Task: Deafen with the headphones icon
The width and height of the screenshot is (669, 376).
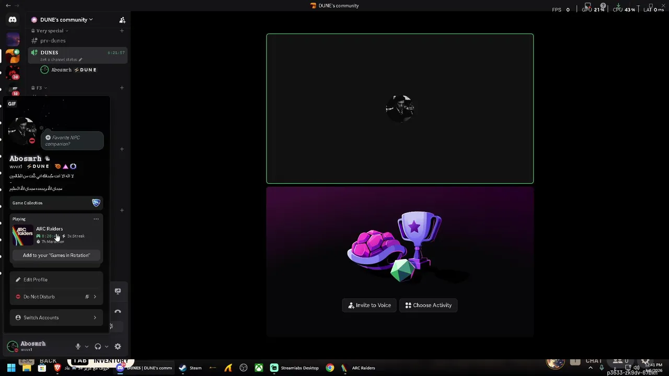Action: click(x=98, y=346)
